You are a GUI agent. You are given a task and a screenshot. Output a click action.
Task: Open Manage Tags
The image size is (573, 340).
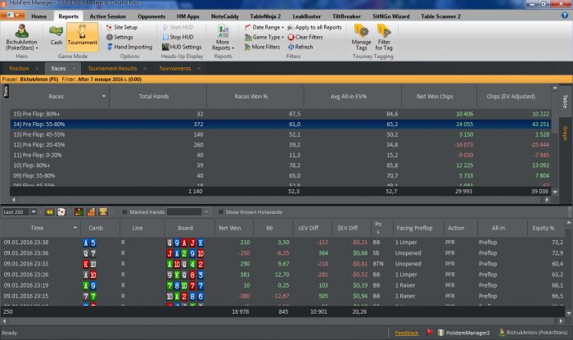[x=362, y=37]
